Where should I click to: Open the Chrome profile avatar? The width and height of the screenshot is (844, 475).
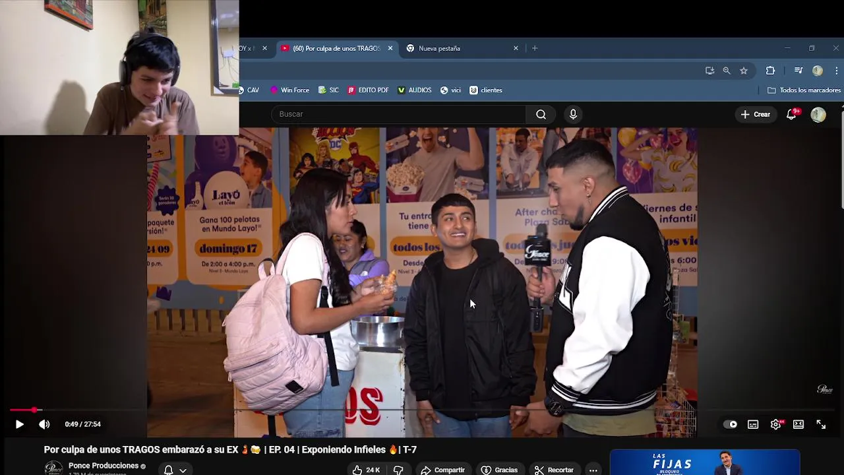click(818, 71)
